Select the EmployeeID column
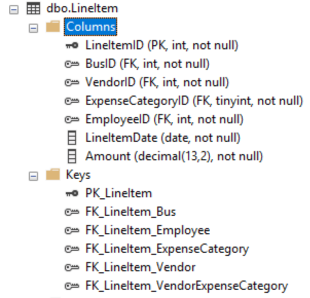310x298 pixels. point(164,119)
